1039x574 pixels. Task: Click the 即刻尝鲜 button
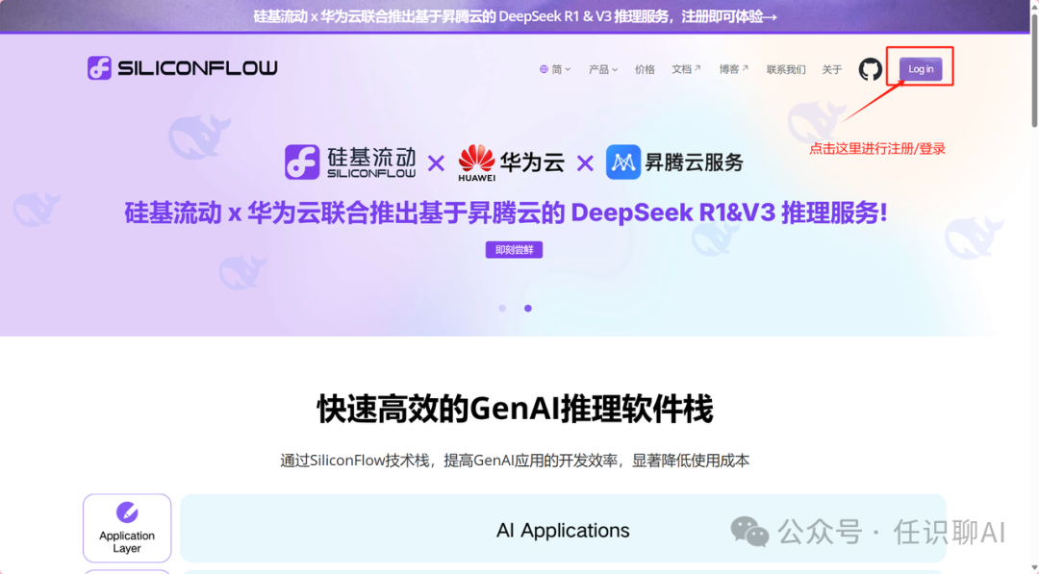(514, 250)
